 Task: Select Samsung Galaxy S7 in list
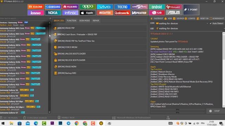[x=24, y=113]
